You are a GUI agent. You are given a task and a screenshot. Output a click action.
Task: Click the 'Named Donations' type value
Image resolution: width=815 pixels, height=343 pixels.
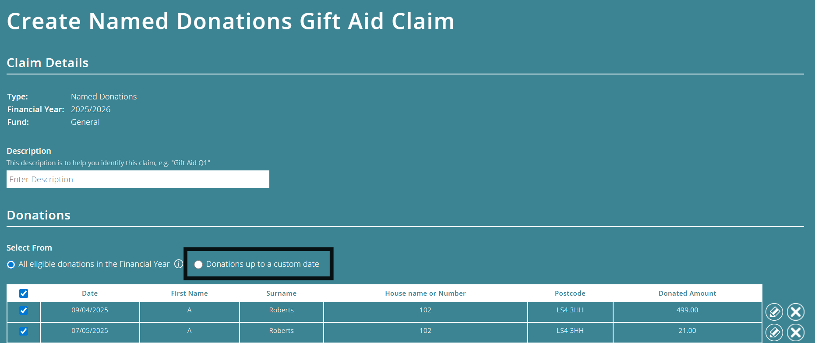coord(103,96)
